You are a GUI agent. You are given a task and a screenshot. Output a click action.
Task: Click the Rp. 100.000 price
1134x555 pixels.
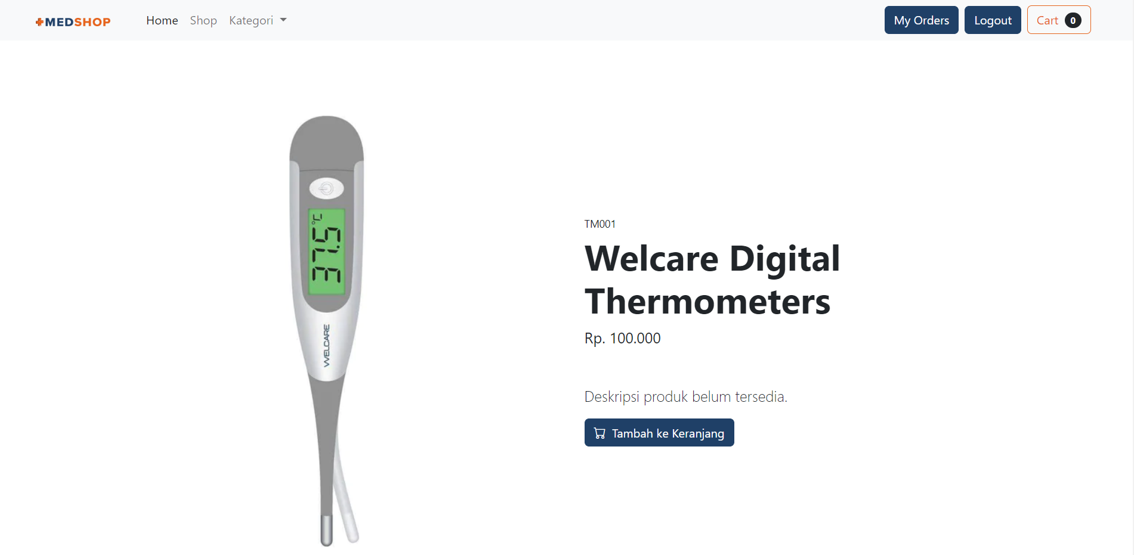coord(622,338)
